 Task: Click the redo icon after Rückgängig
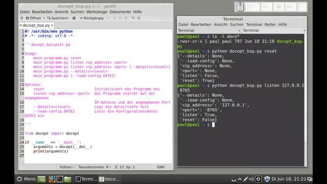click(108, 18)
